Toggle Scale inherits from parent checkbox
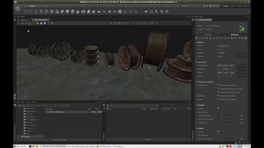Image resolution: width=264 pixels, height=148 pixels. point(218,99)
